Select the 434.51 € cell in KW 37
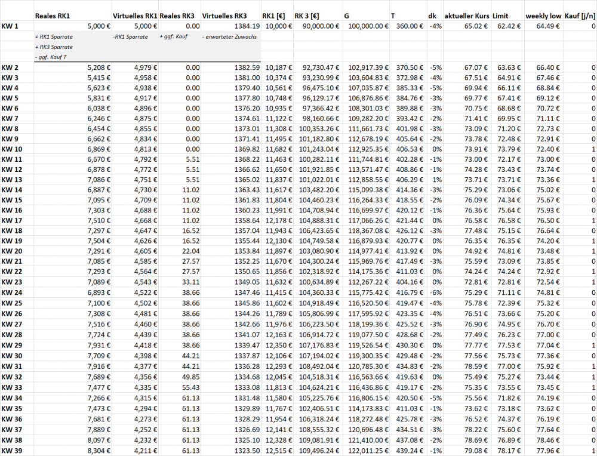597x456 pixels. pos(410,430)
